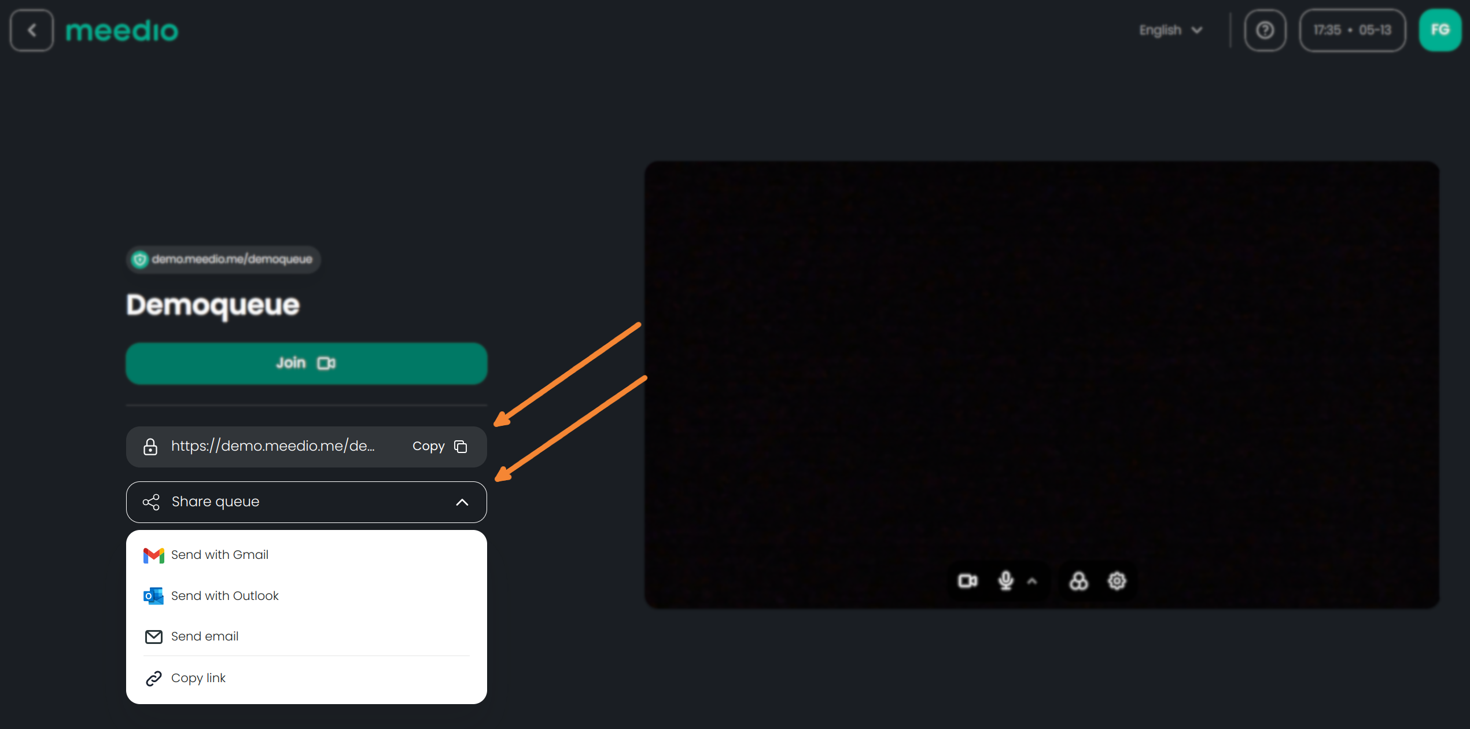Click the demo.meedio.me/demoqueue address pill

pyautogui.click(x=223, y=259)
